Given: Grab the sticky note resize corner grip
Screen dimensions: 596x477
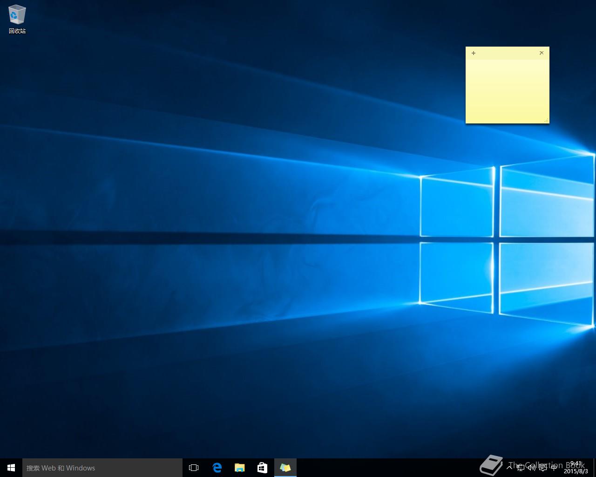Looking at the screenshot, I should [546, 121].
